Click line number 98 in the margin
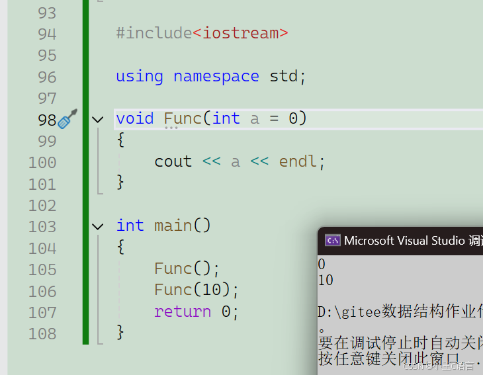The height and width of the screenshot is (375, 483). click(x=47, y=120)
